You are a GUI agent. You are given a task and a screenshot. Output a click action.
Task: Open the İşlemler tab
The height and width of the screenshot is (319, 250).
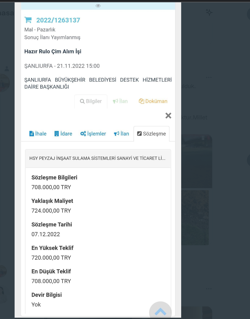click(93, 134)
